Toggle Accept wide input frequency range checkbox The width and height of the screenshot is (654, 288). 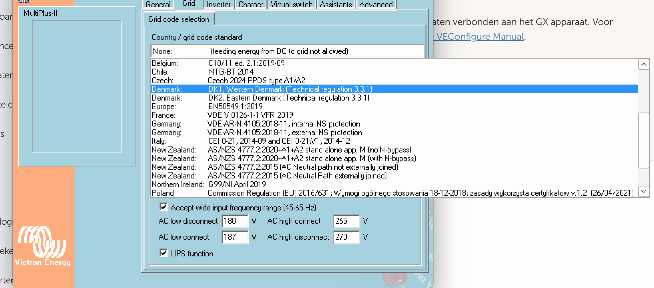(x=163, y=207)
